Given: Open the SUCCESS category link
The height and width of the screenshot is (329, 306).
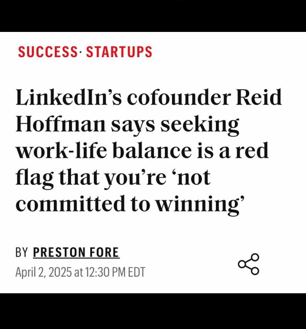Looking at the screenshot, I should point(47,52).
